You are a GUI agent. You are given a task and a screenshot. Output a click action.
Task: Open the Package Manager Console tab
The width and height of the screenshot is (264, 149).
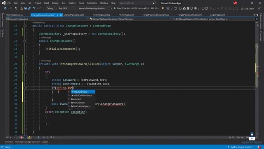click(x=28, y=142)
